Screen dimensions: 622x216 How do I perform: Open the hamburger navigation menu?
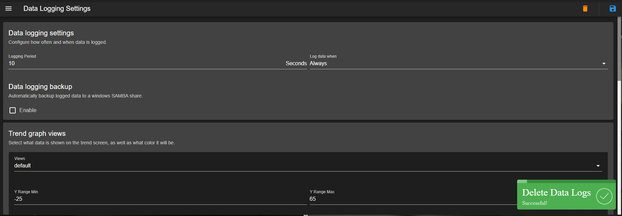(x=9, y=8)
